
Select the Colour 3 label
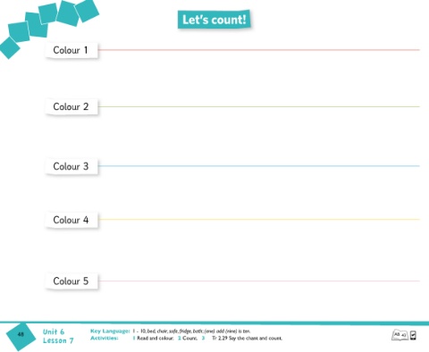71,166
